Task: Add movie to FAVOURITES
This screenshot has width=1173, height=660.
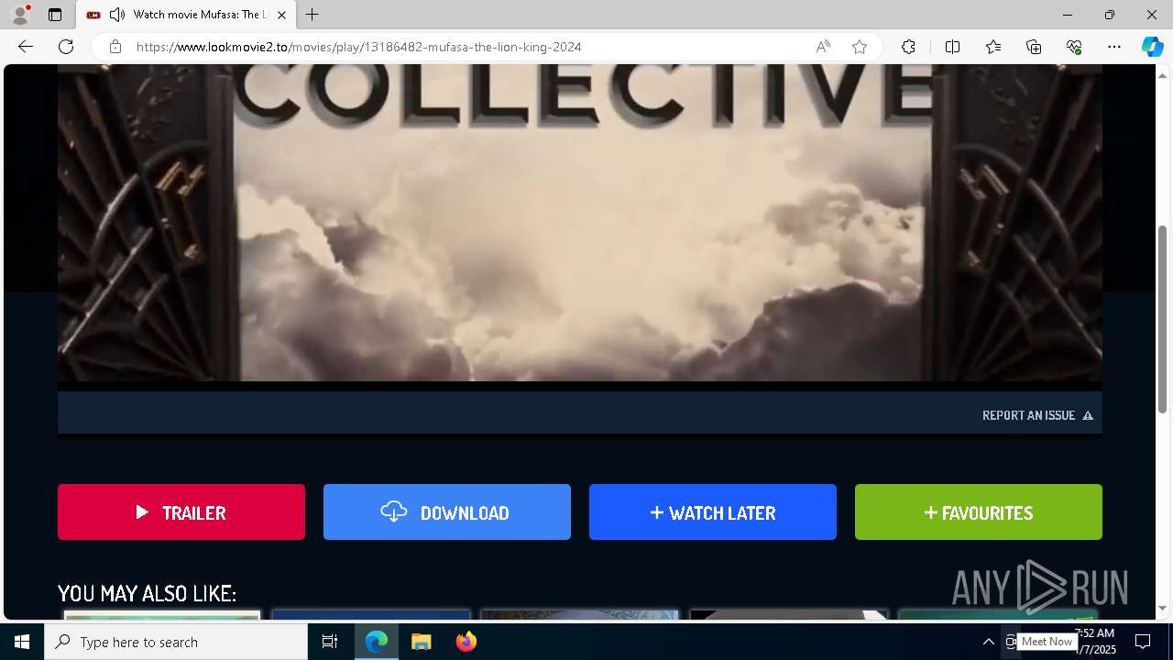Action: pyautogui.click(x=979, y=512)
